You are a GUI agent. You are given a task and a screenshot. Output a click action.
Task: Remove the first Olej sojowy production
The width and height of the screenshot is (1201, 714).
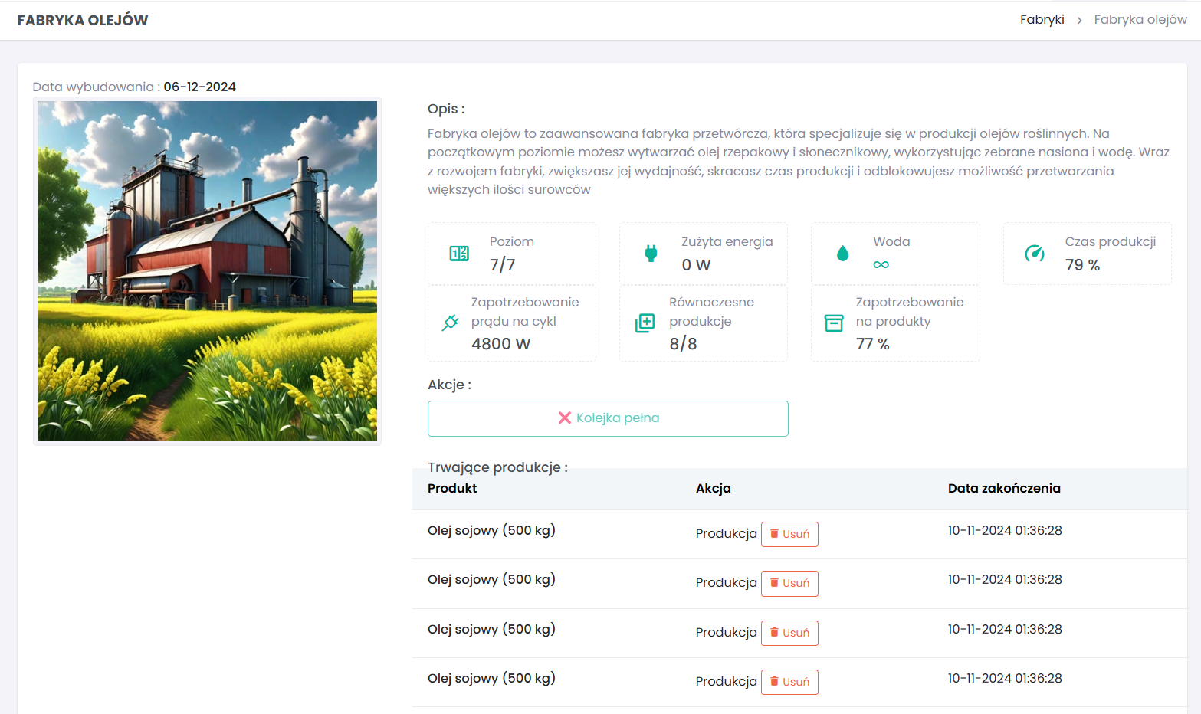pyautogui.click(x=789, y=534)
